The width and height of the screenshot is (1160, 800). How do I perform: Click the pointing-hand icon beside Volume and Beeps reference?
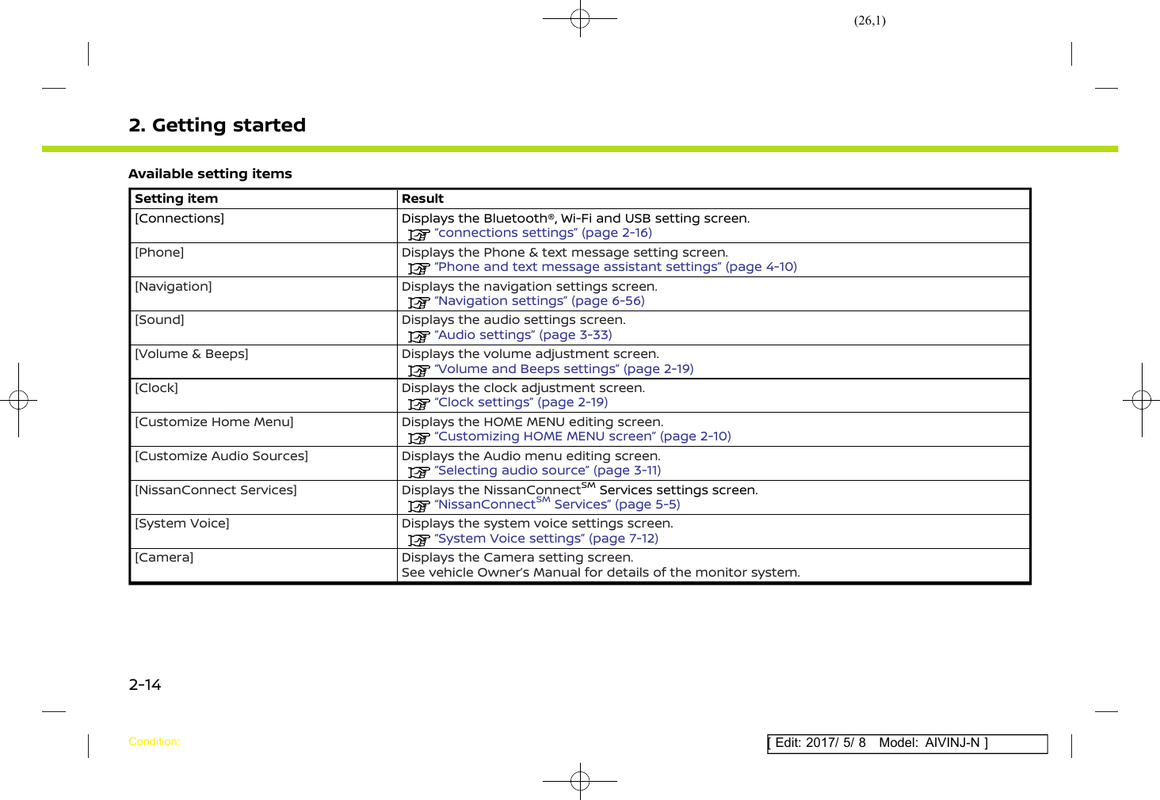pos(418,371)
